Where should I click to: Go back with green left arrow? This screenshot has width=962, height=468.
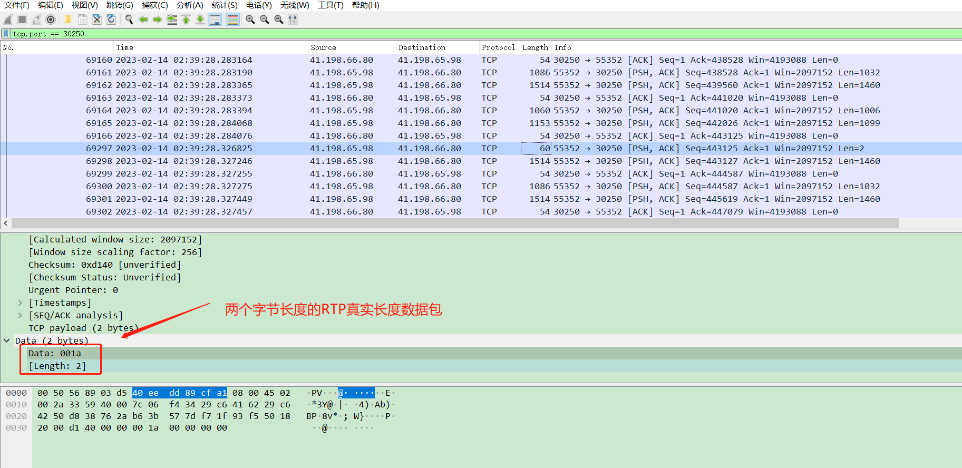pos(143,19)
